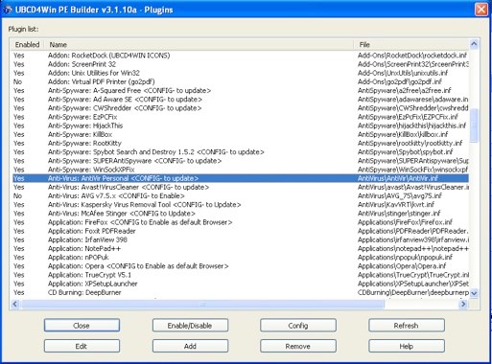Sort by the File column header
The width and height of the screenshot is (492, 364).
(410, 45)
